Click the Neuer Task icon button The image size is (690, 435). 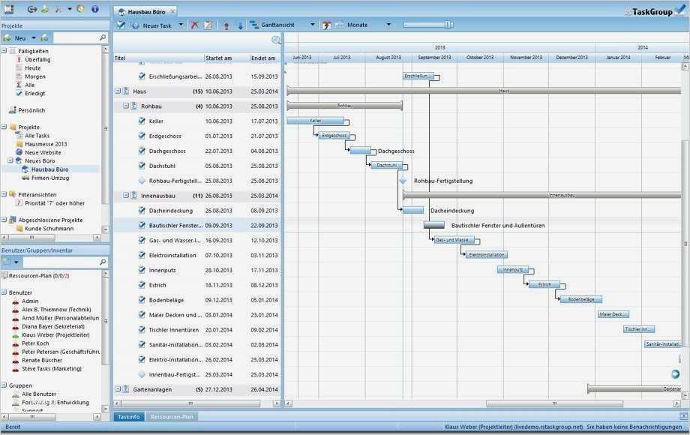[x=151, y=25]
